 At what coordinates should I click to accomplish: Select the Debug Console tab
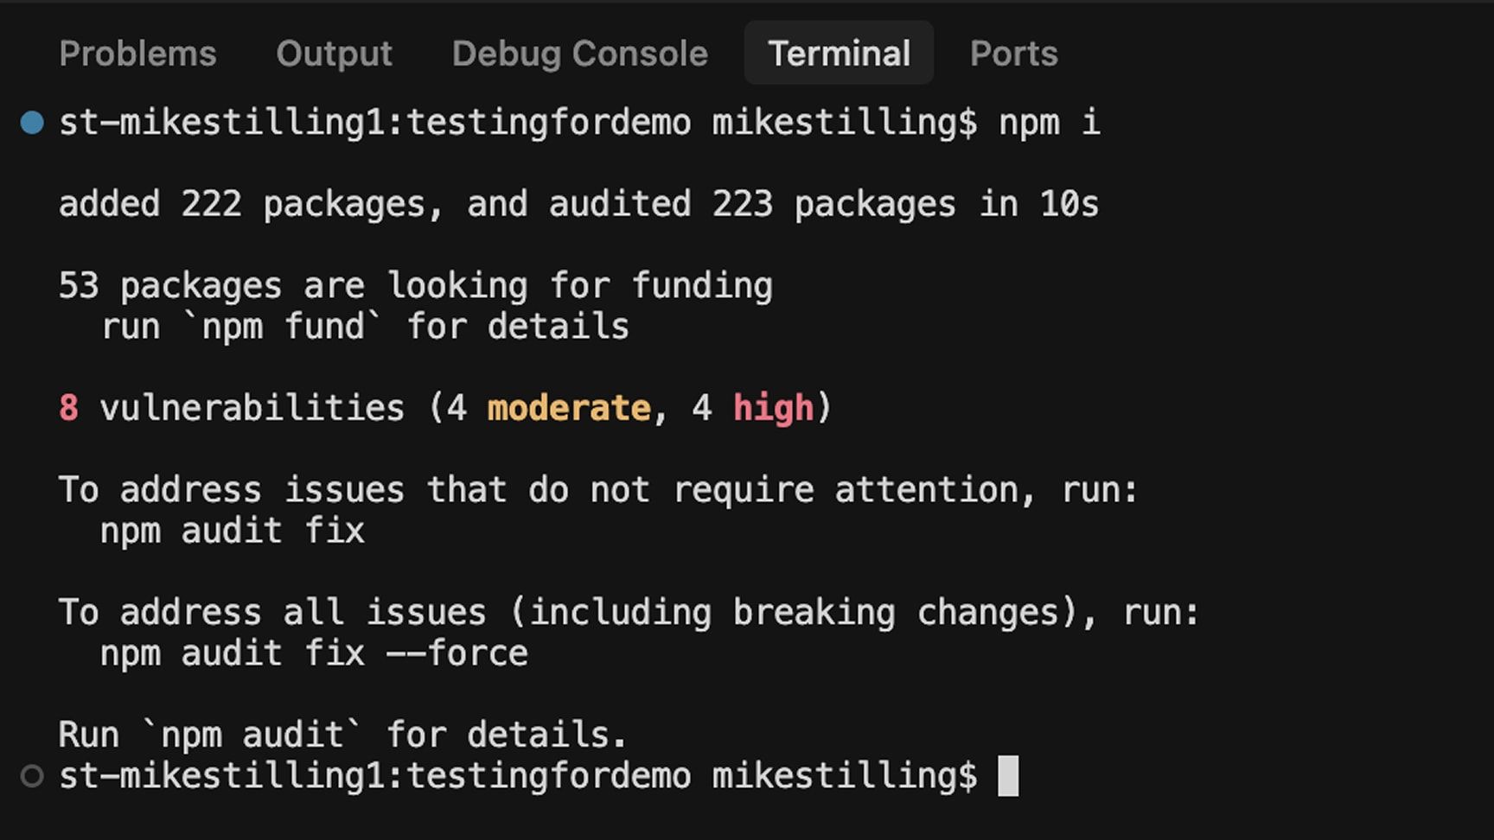(579, 54)
